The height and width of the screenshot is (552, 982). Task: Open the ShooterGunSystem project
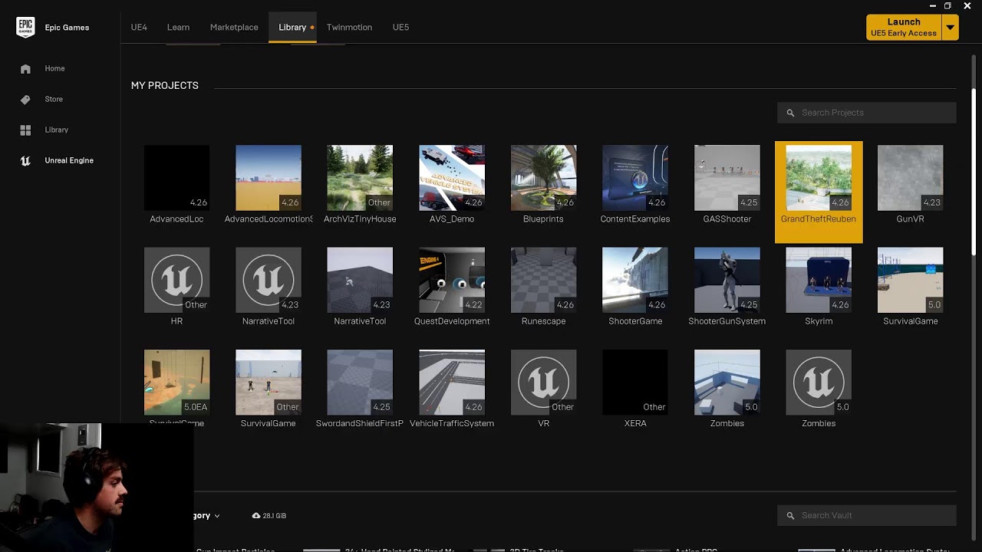click(727, 280)
